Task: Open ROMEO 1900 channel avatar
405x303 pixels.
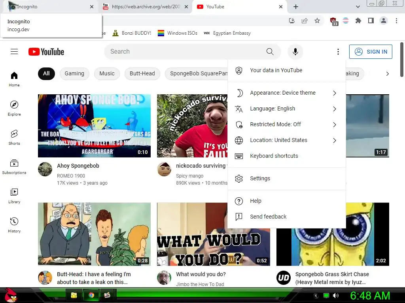Action: (45, 169)
